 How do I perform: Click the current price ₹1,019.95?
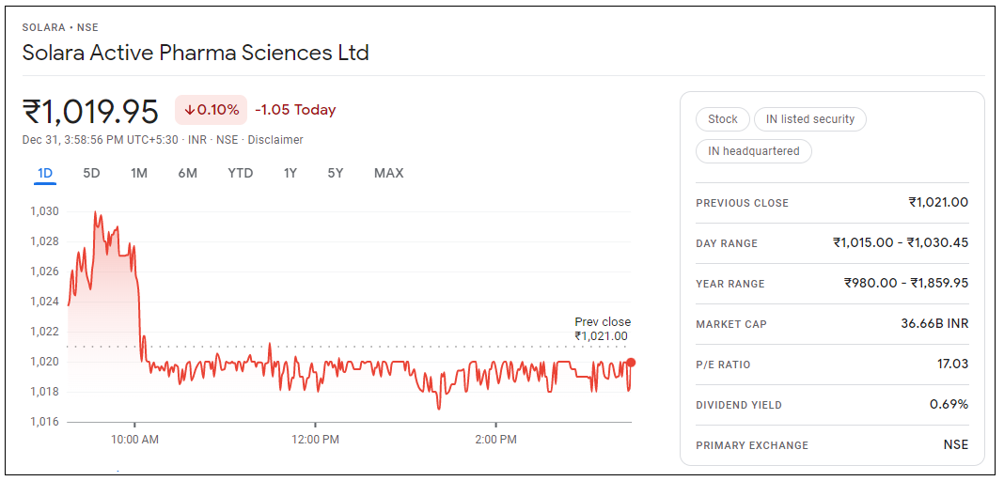pyautogui.click(x=90, y=111)
